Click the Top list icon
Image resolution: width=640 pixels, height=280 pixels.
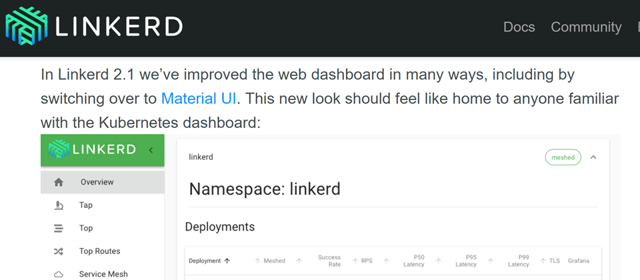(x=59, y=228)
